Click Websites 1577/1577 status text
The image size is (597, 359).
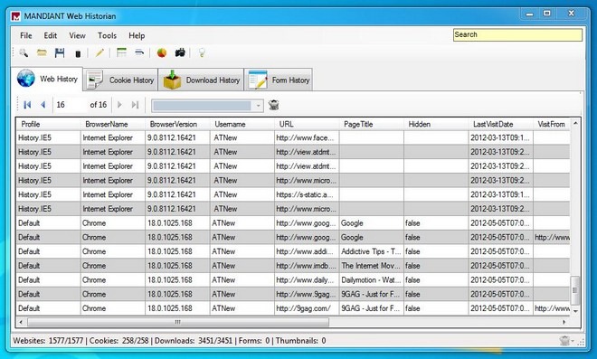pyautogui.click(x=48, y=340)
